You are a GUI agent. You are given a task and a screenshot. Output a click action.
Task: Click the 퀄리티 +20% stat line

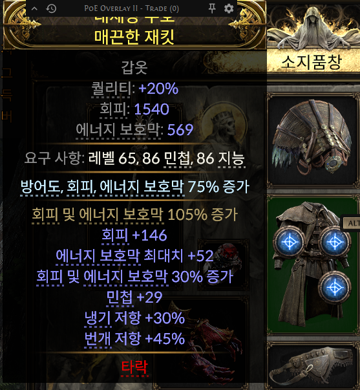pyautogui.click(x=134, y=89)
